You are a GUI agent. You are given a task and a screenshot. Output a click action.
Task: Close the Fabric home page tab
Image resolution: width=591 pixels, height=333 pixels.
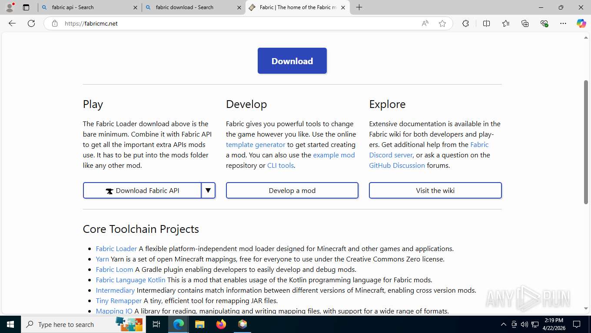343,7
